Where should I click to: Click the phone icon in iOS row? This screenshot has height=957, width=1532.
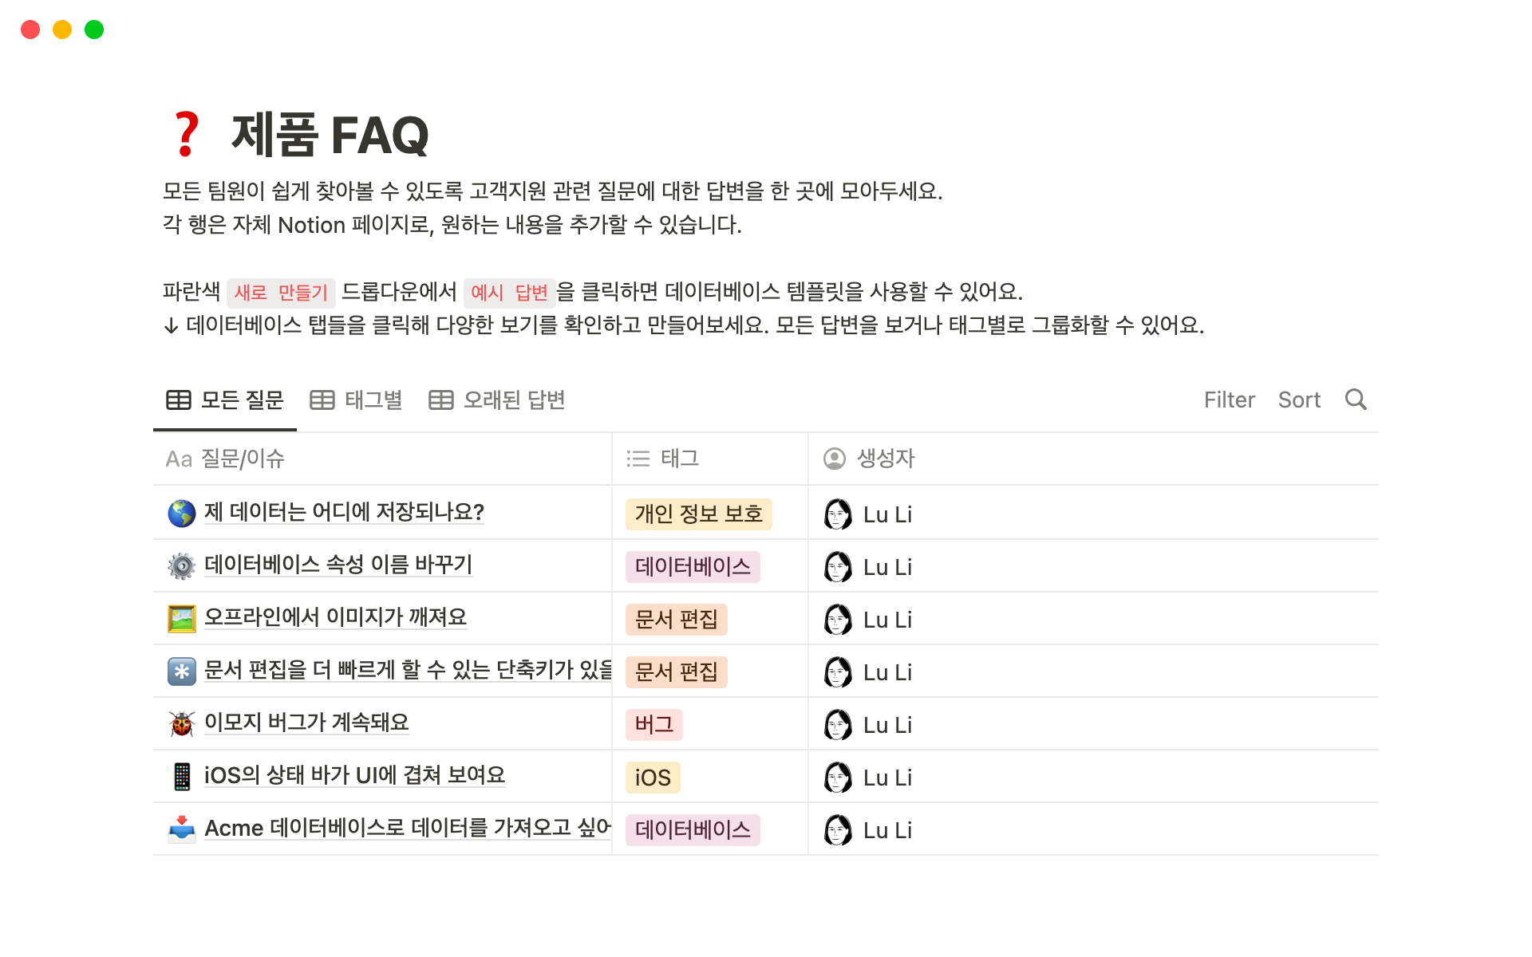(182, 777)
